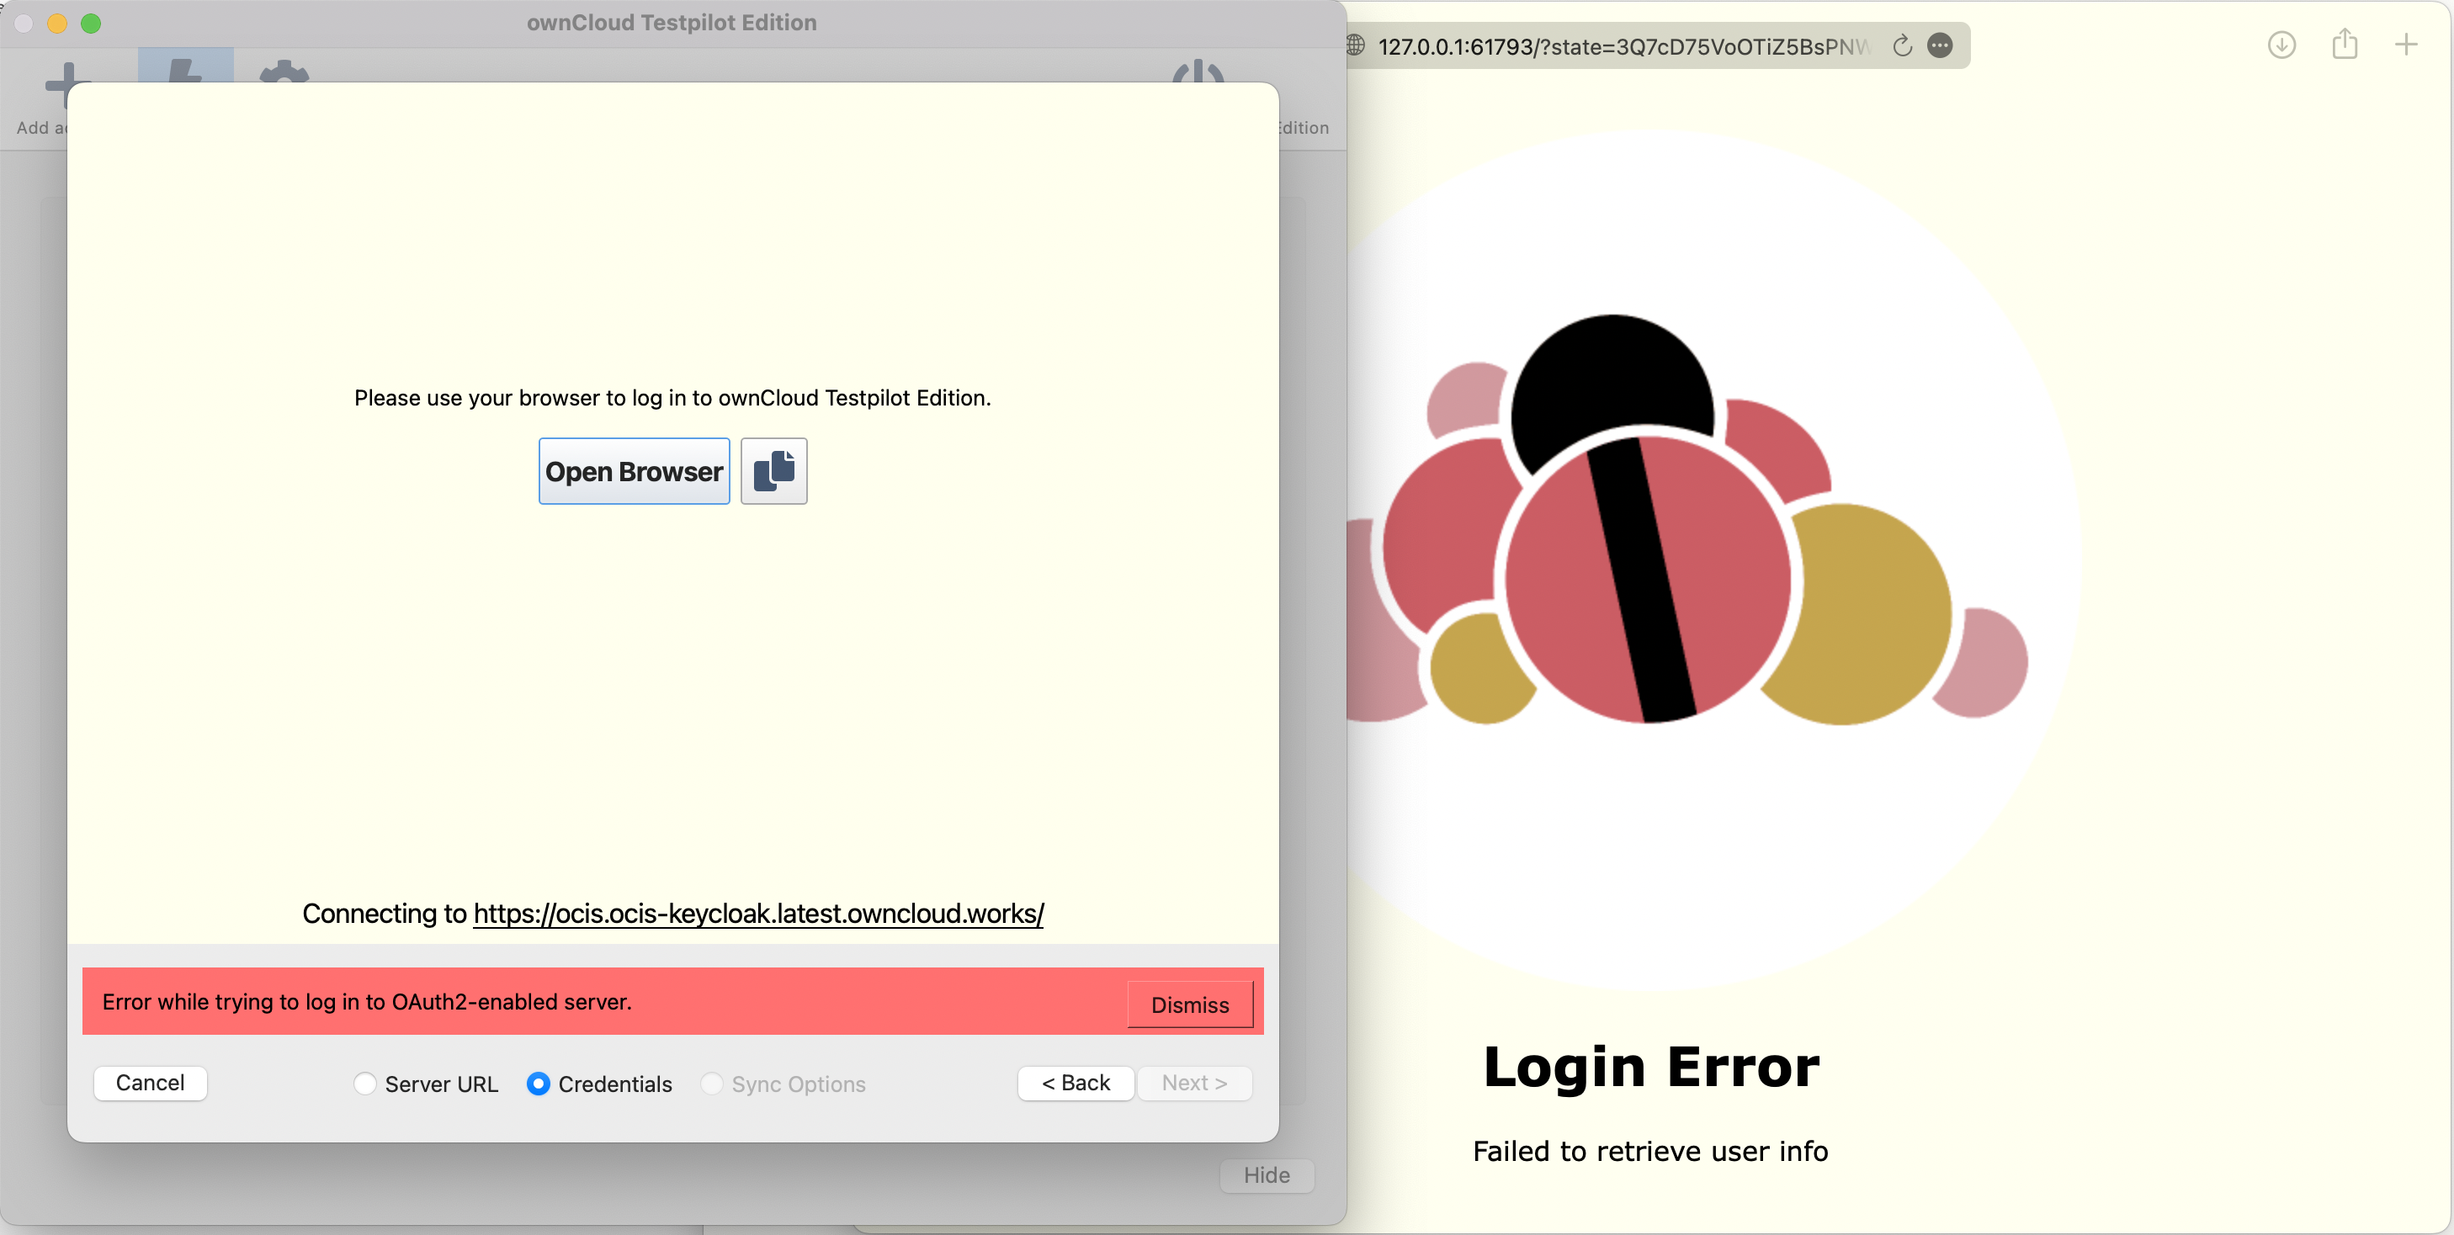Click the Open Browser button

634,470
